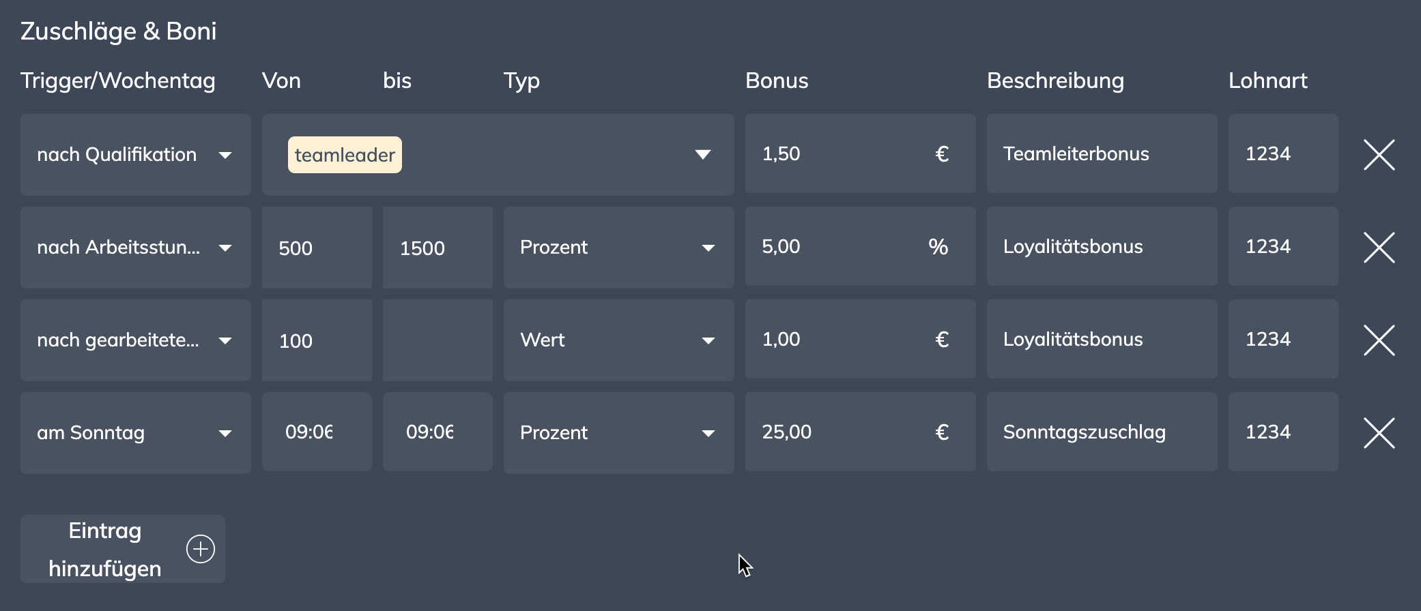
Task: Click the bis field containing 1500
Action: point(437,248)
